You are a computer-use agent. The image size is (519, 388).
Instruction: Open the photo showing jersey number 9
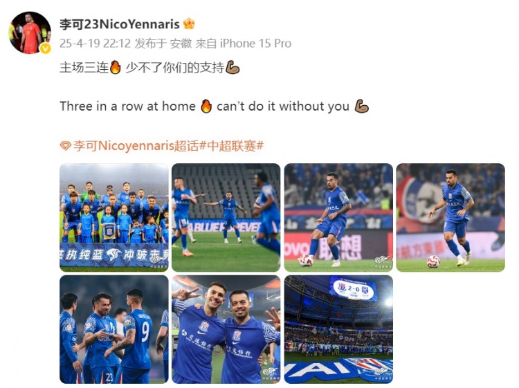pyautogui.click(x=114, y=329)
